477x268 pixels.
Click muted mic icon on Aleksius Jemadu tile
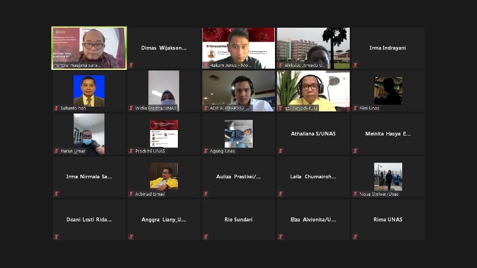coord(280,65)
